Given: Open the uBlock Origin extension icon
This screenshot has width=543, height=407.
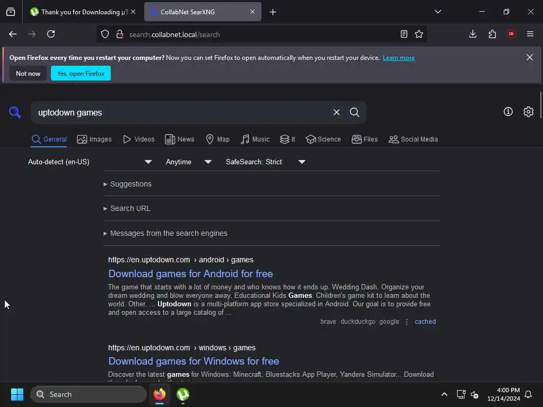Looking at the screenshot, I should (x=511, y=34).
